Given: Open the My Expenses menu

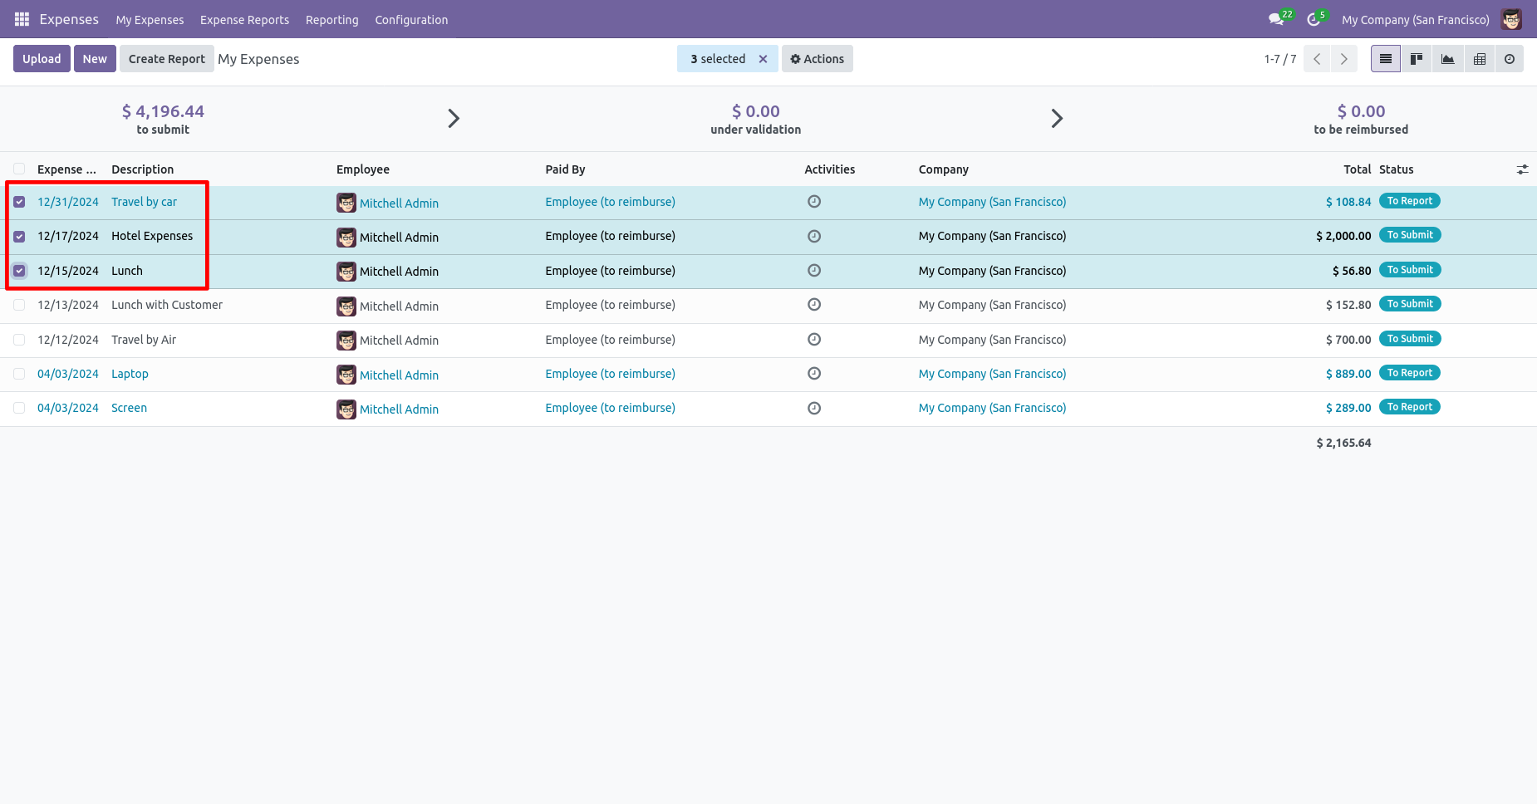Looking at the screenshot, I should (150, 20).
